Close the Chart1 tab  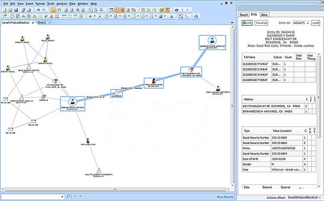point(50,23)
